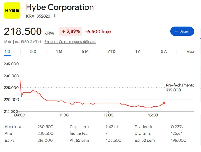Viewport: 201px width, 152px height.
Task: Select the Máx chart range tab
Action: point(190,51)
